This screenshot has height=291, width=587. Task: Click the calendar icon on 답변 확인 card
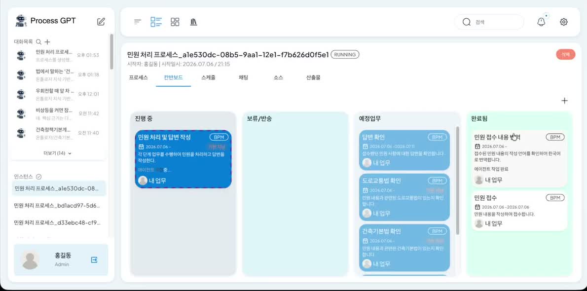(366, 146)
